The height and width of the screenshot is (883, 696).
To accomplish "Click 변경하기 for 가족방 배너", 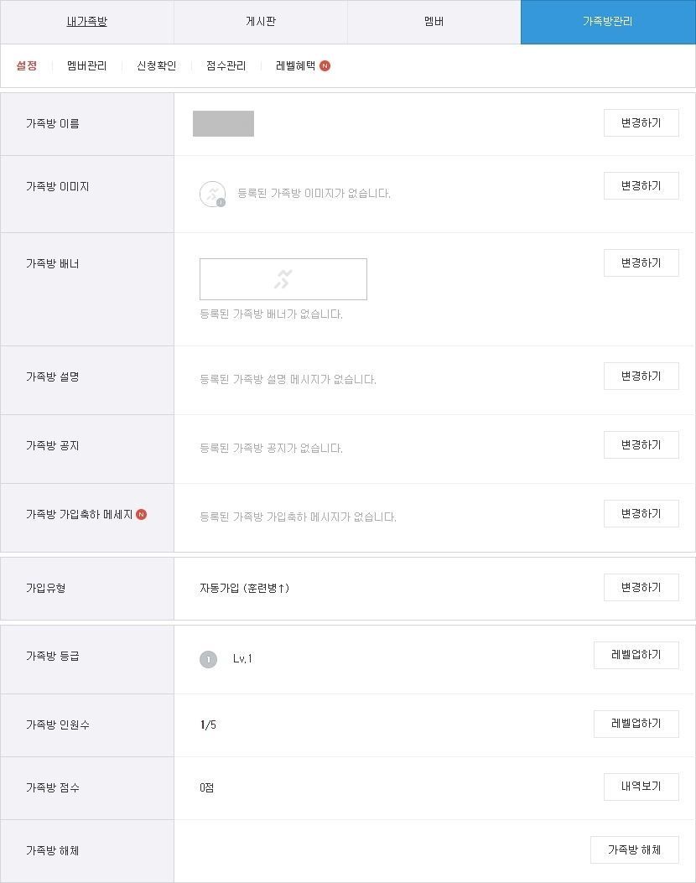I will [x=641, y=263].
